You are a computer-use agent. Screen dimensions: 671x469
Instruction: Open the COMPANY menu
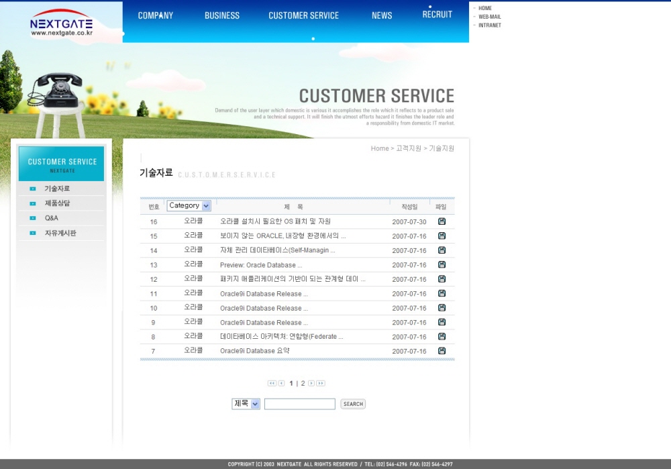[x=156, y=15]
